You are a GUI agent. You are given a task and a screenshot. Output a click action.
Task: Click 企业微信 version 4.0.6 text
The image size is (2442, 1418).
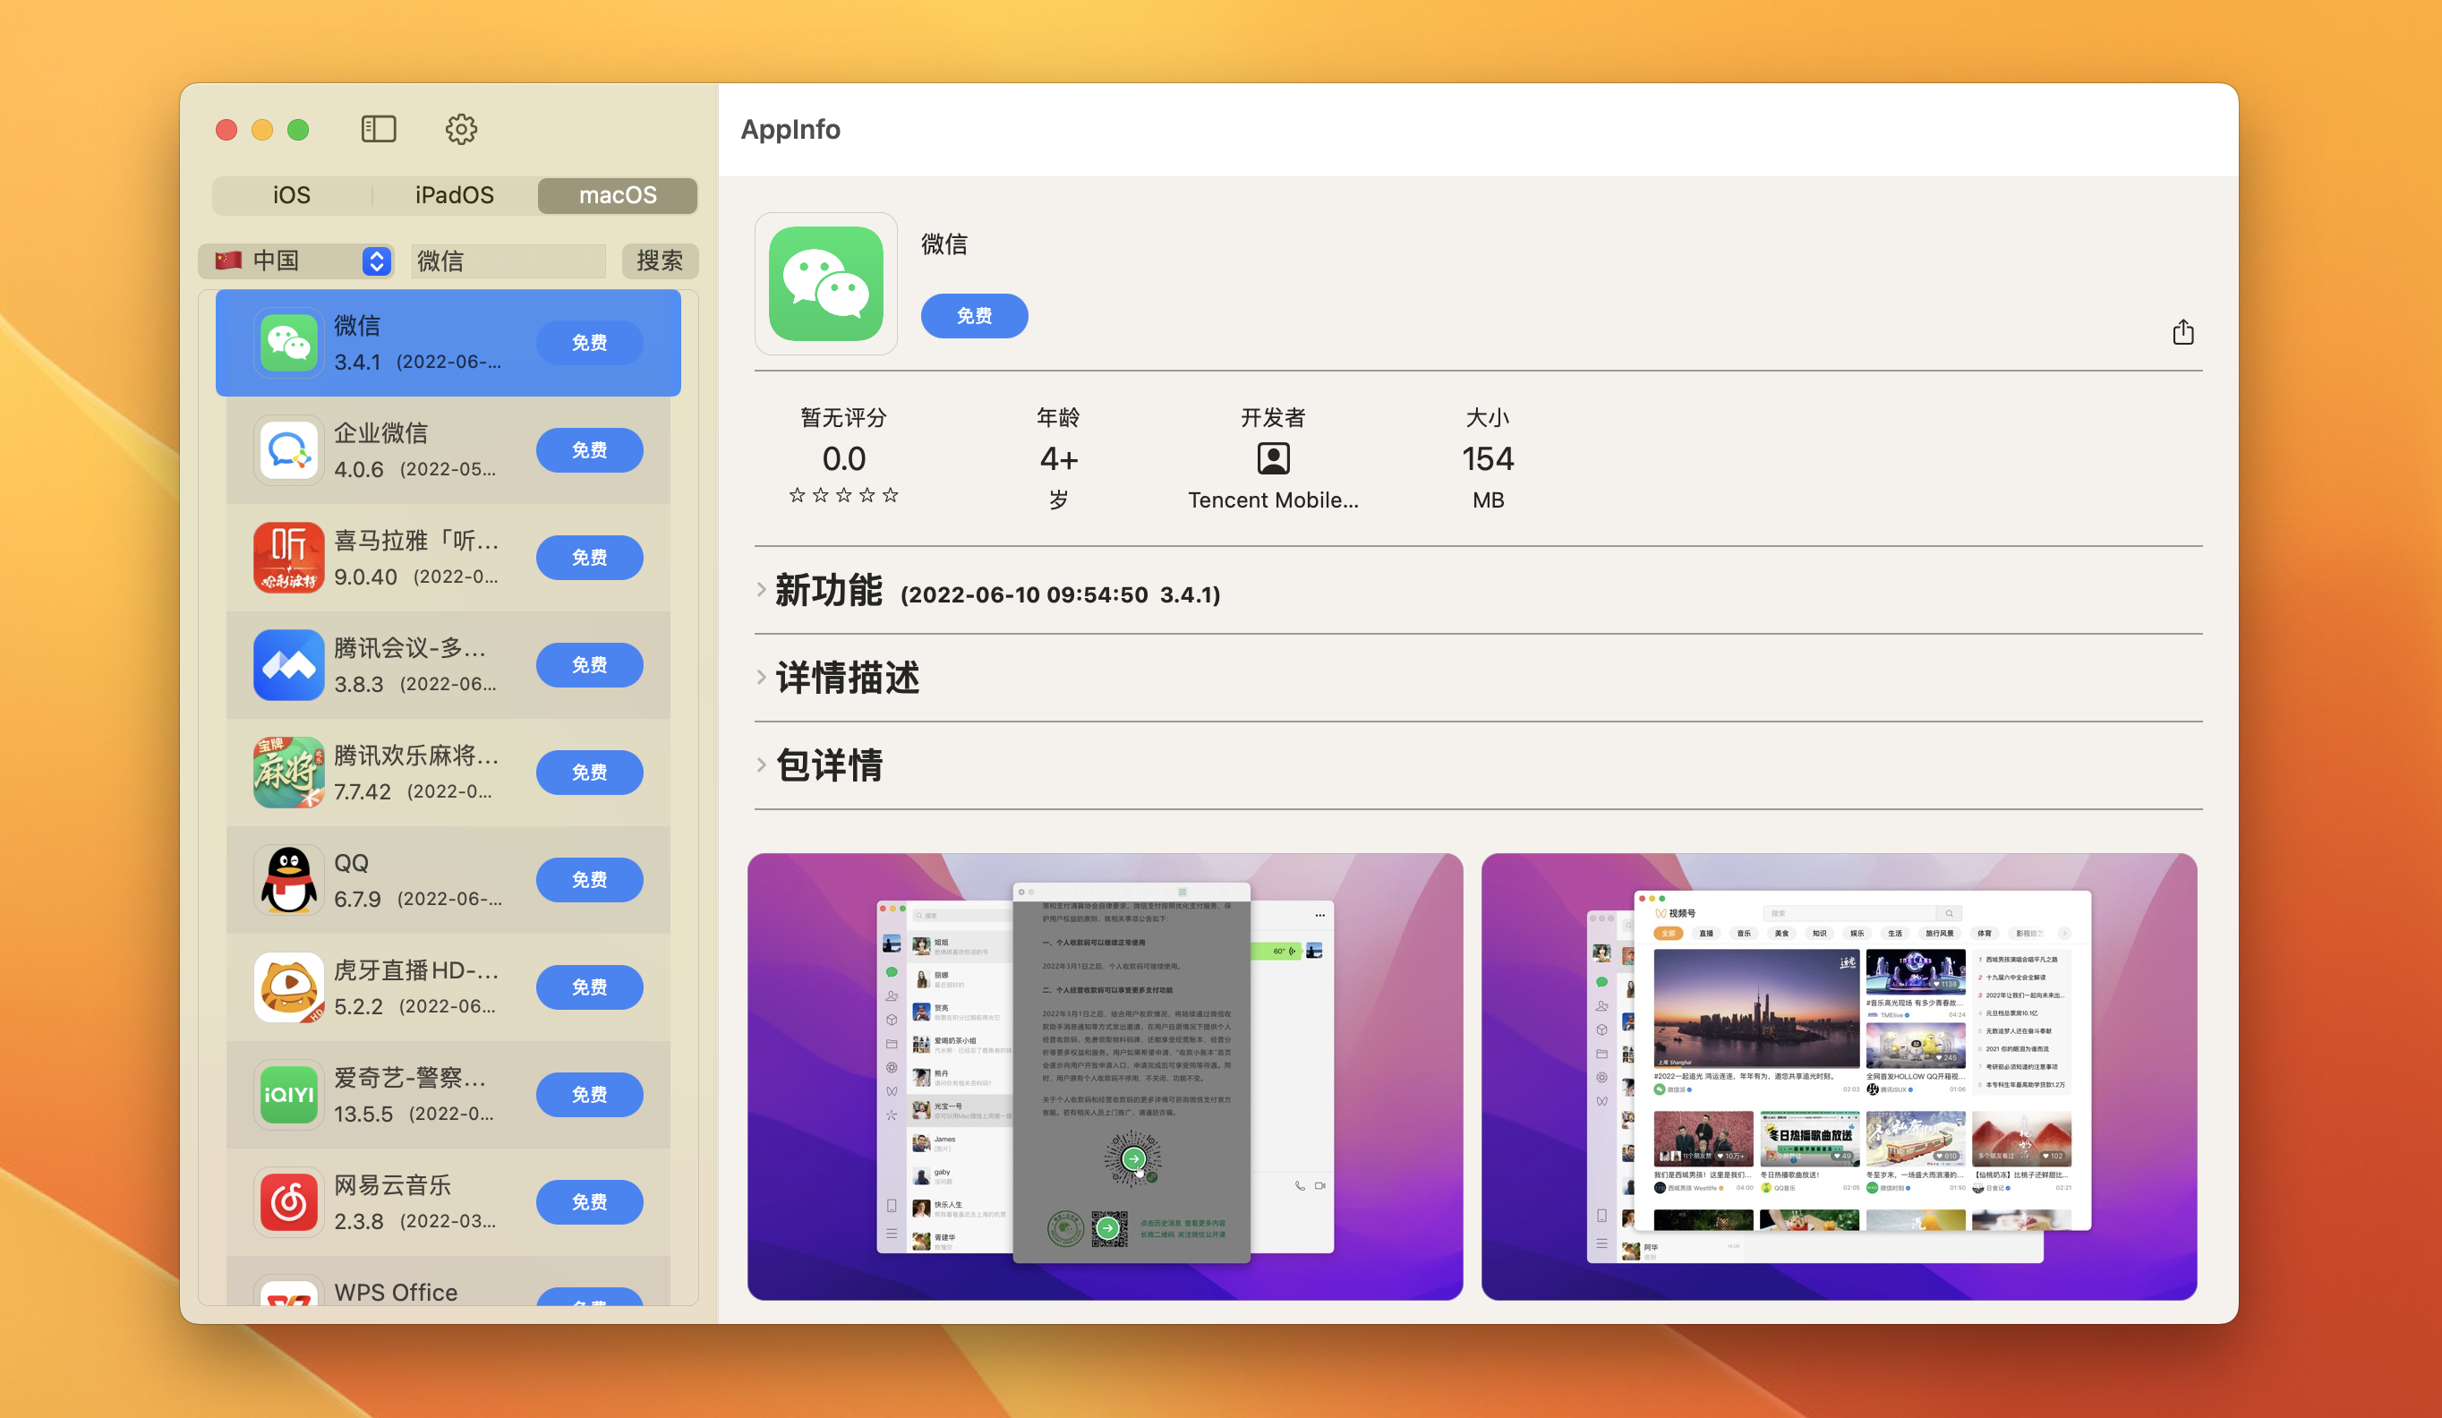(360, 470)
